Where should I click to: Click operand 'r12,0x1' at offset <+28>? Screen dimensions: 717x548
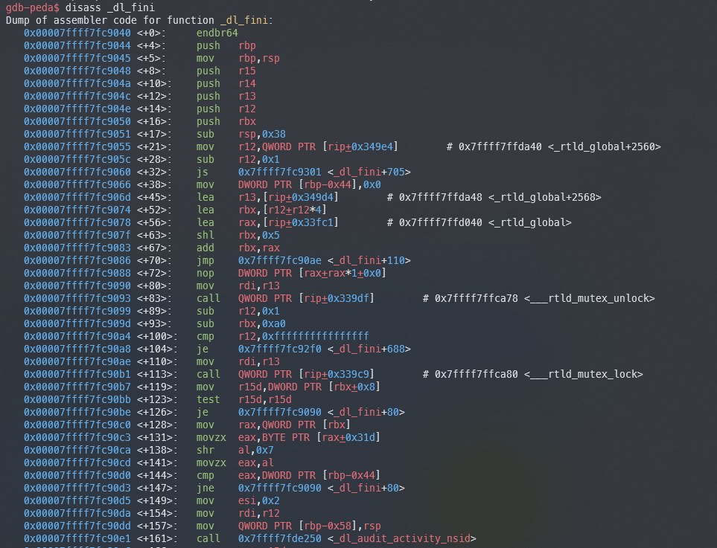pyautogui.click(x=259, y=159)
